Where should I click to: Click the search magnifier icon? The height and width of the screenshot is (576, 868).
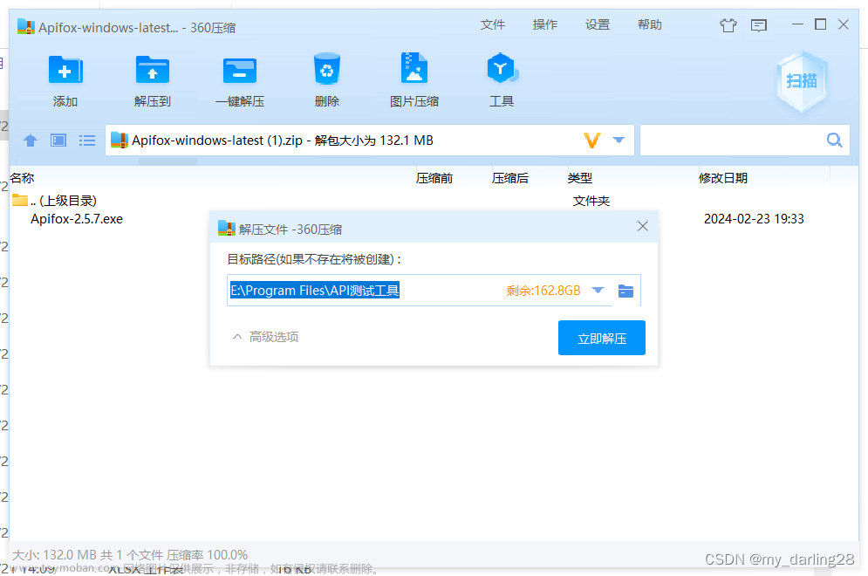point(834,141)
